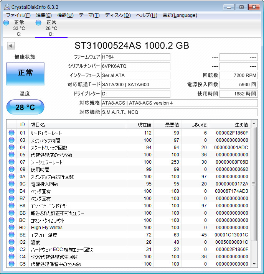Click the SMART list vertical scrollbar thumb
The height and width of the screenshot is (274, 264).
[254, 184]
